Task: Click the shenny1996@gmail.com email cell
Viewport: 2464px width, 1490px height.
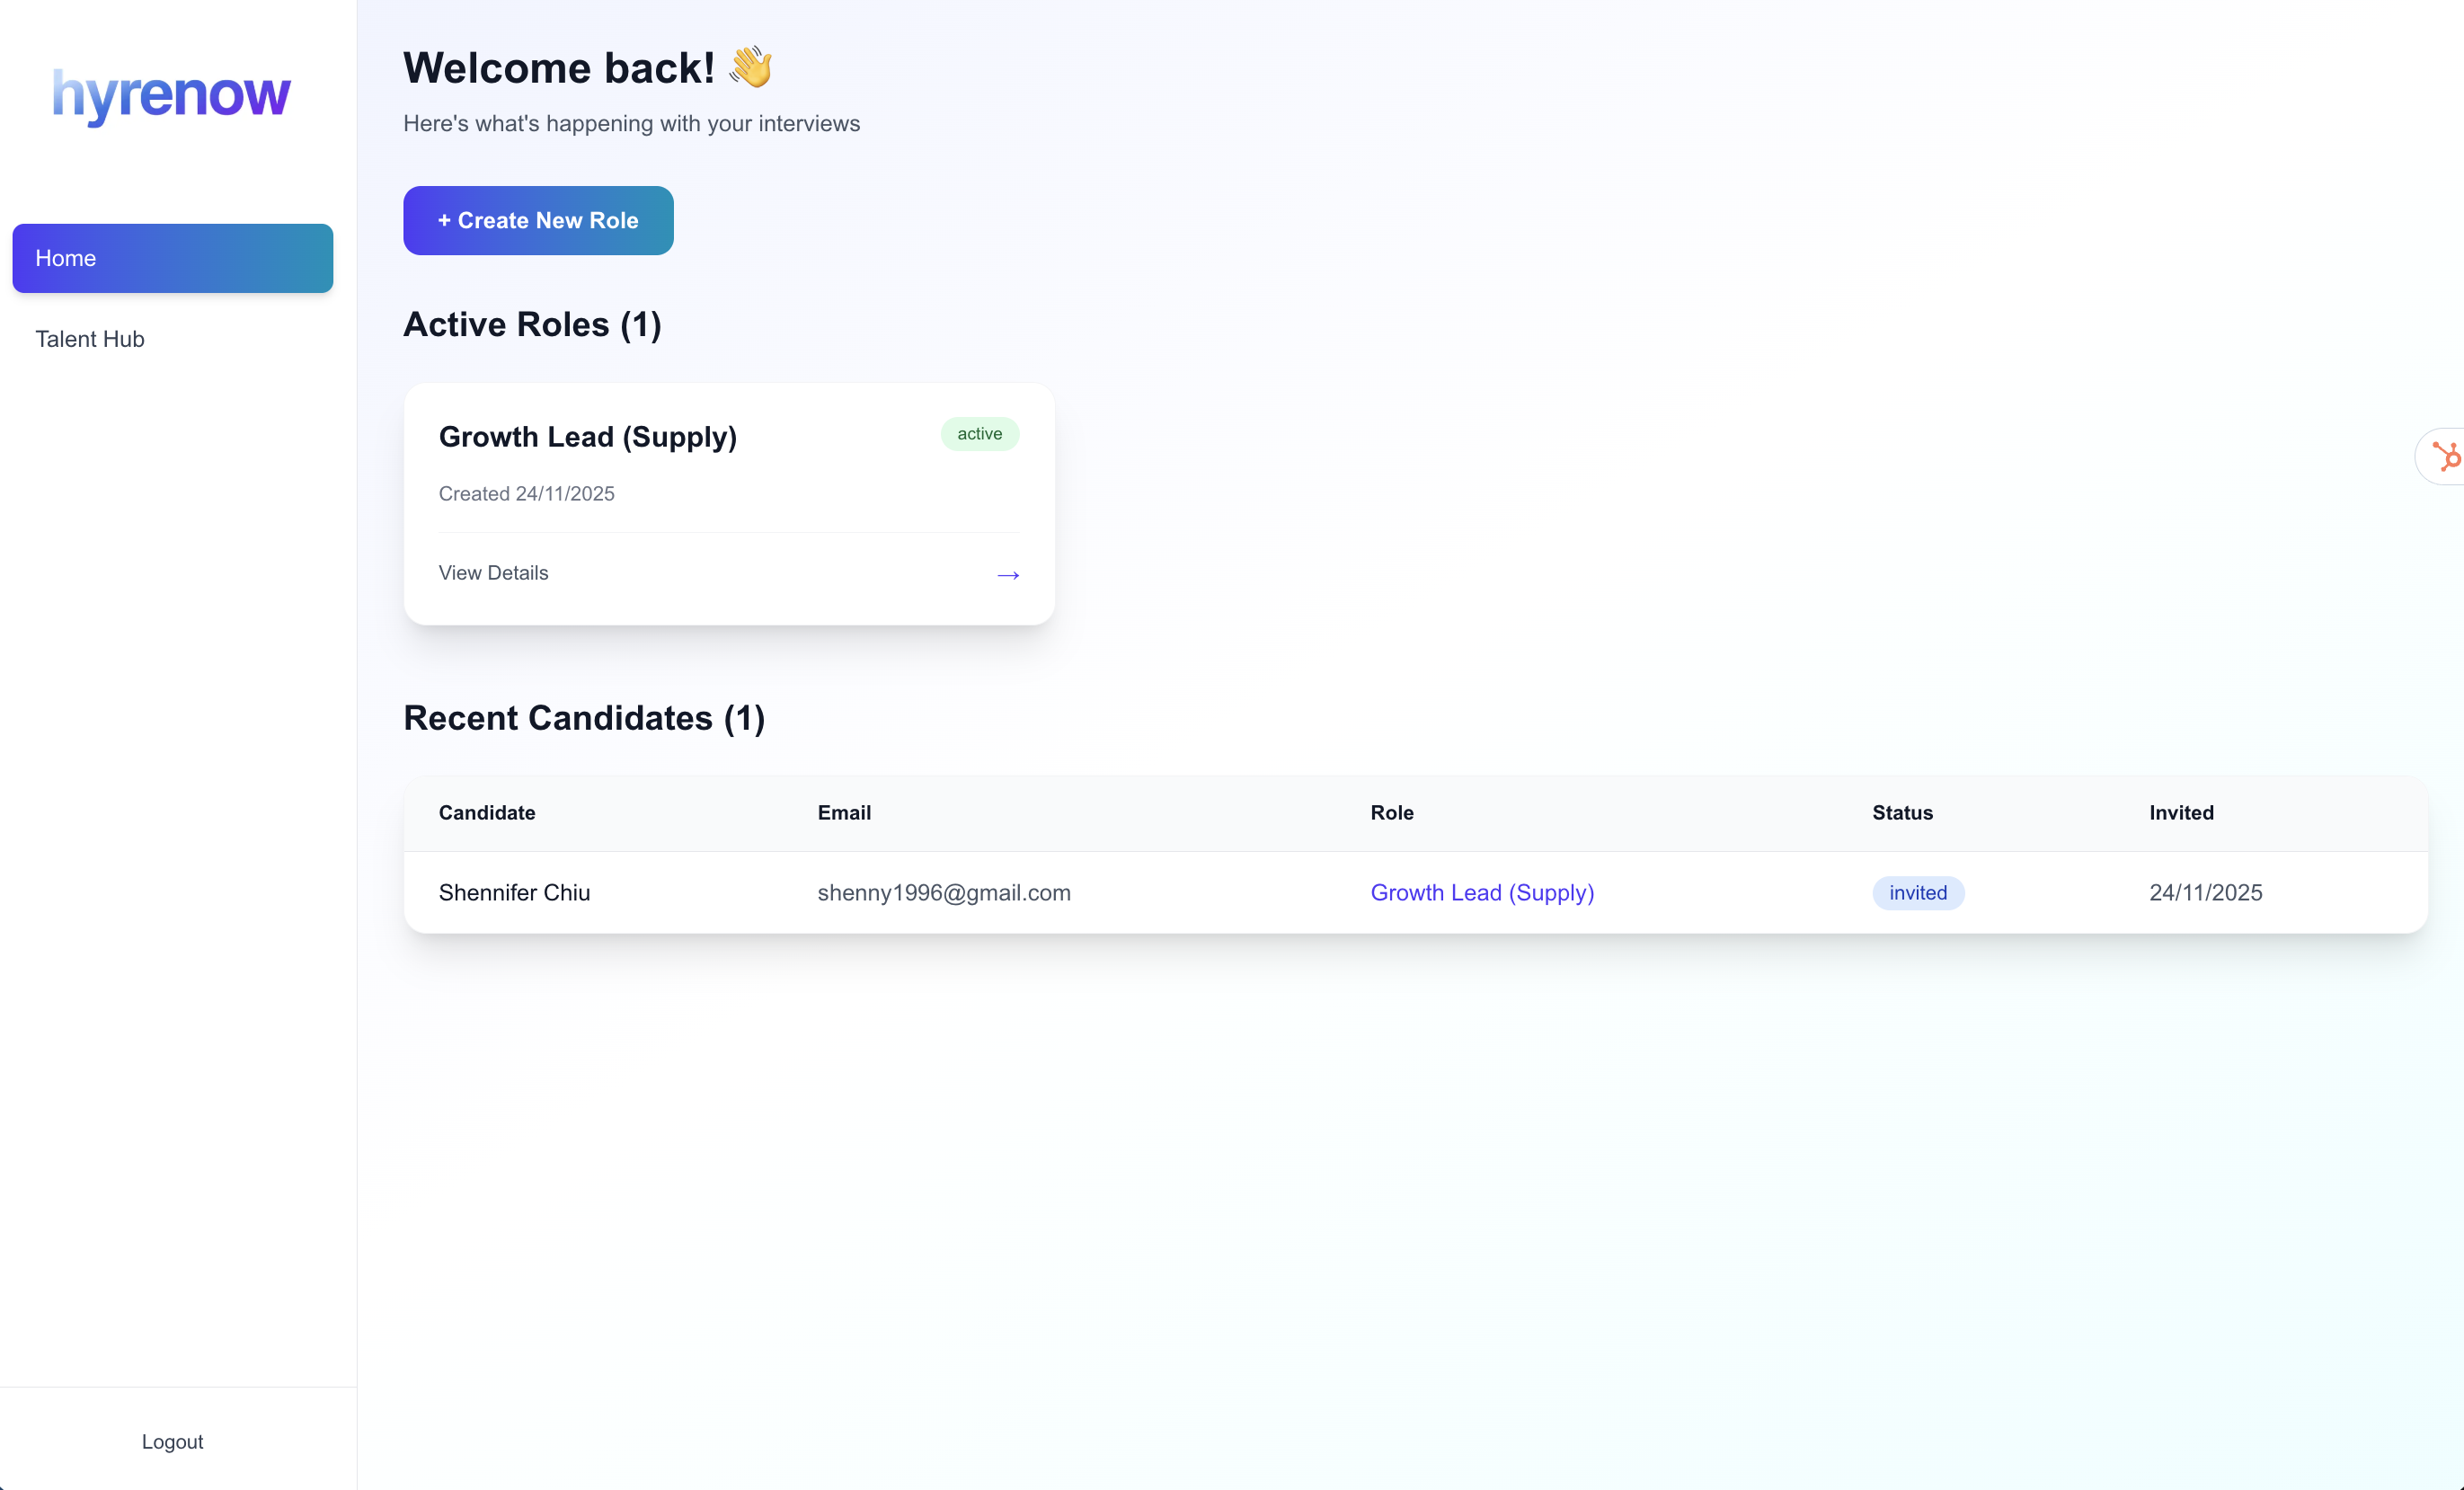Action: [943, 892]
